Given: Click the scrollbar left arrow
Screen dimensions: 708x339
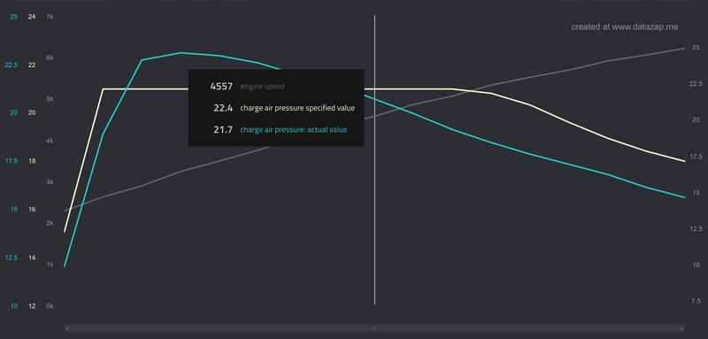Looking at the screenshot, I should [67, 328].
